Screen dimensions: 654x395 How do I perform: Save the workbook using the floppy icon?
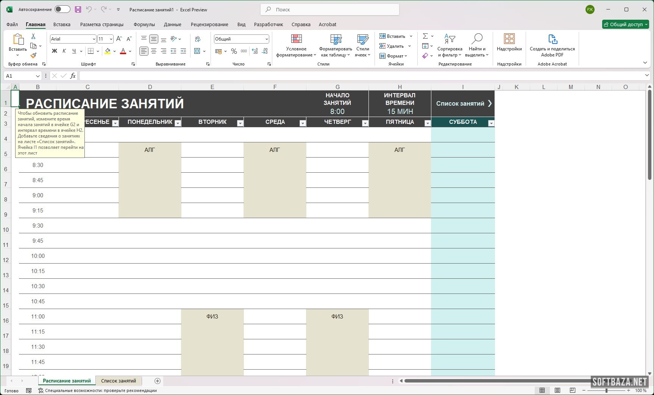pyautogui.click(x=78, y=9)
